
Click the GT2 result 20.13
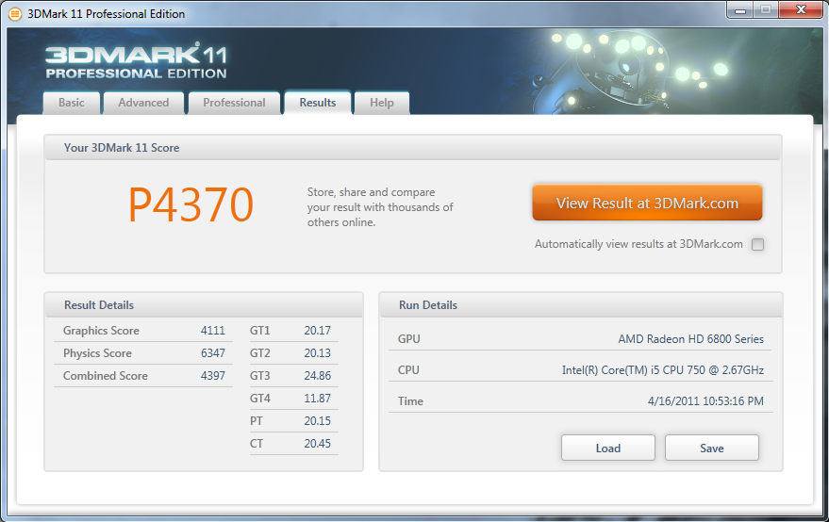(317, 353)
